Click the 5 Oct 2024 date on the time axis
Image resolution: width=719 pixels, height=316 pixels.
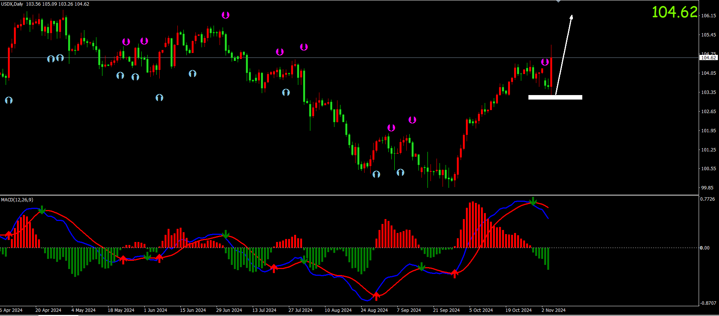pos(481,310)
